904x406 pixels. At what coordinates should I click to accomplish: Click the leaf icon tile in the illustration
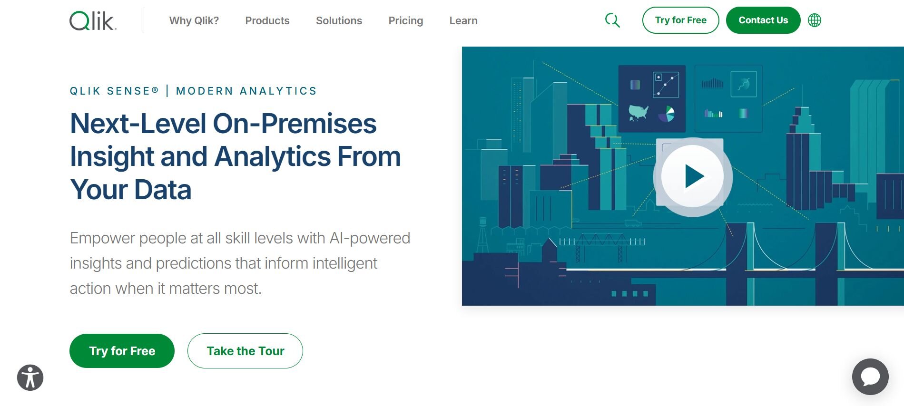coord(744,84)
